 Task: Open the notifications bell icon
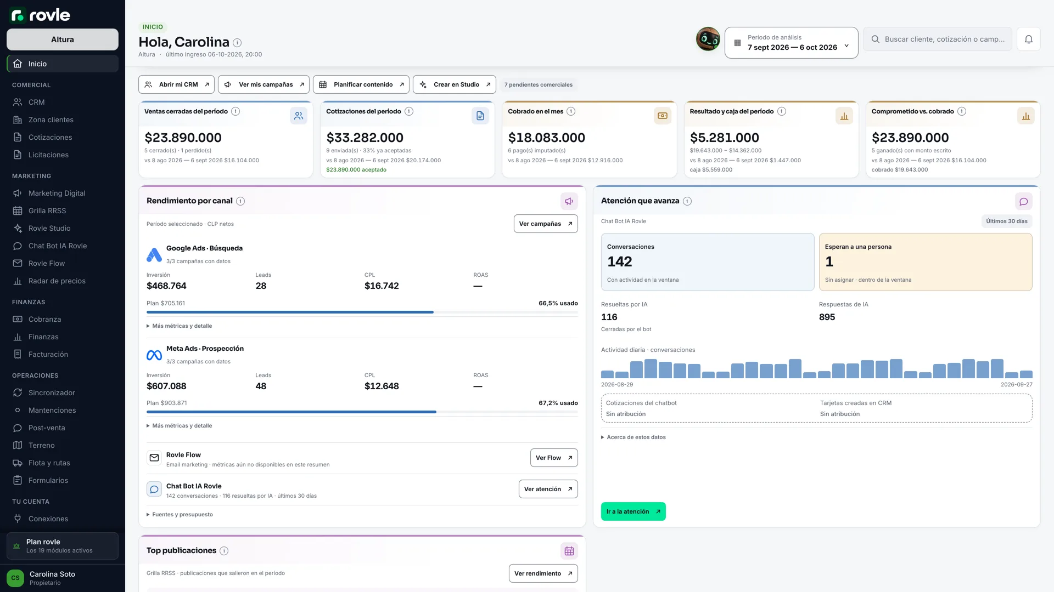tap(1028, 39)
